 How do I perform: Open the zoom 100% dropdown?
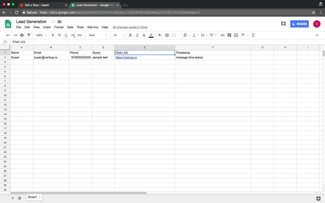click(x=41, y=35)
